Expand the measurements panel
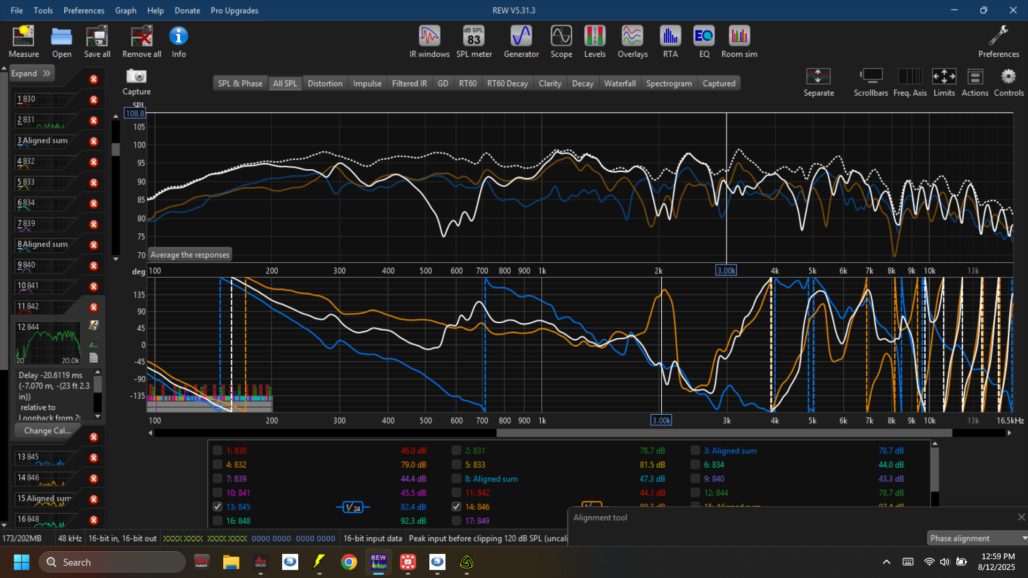Screen dimensions: 1028x578 31,73
